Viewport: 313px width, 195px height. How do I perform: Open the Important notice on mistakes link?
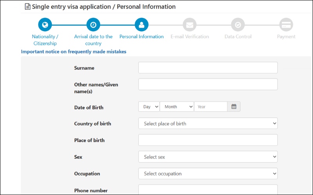pyautogui.click(x=74, y=51)
